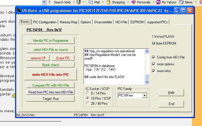The height and width of the screenshot is (126, 202).
Task: Click the 1 kWord FLASH label
Action: (x=163, y=37)
